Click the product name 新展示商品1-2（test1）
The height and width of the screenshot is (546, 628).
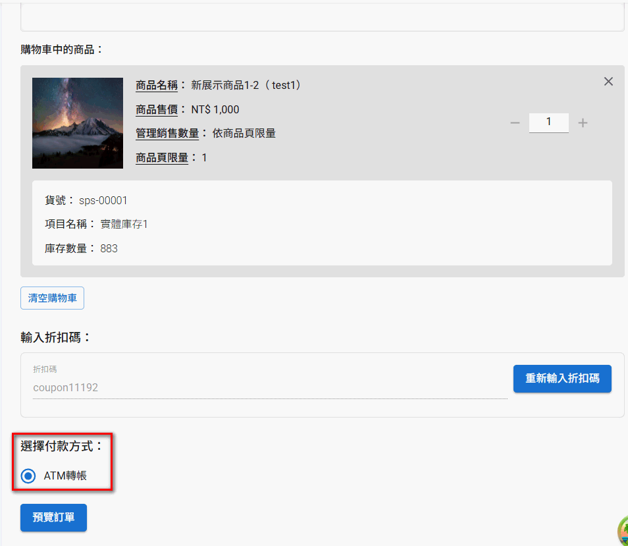click(248, 86)
